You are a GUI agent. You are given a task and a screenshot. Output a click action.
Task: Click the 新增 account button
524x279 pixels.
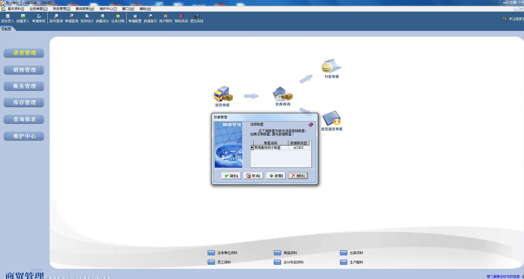(276, 176)
